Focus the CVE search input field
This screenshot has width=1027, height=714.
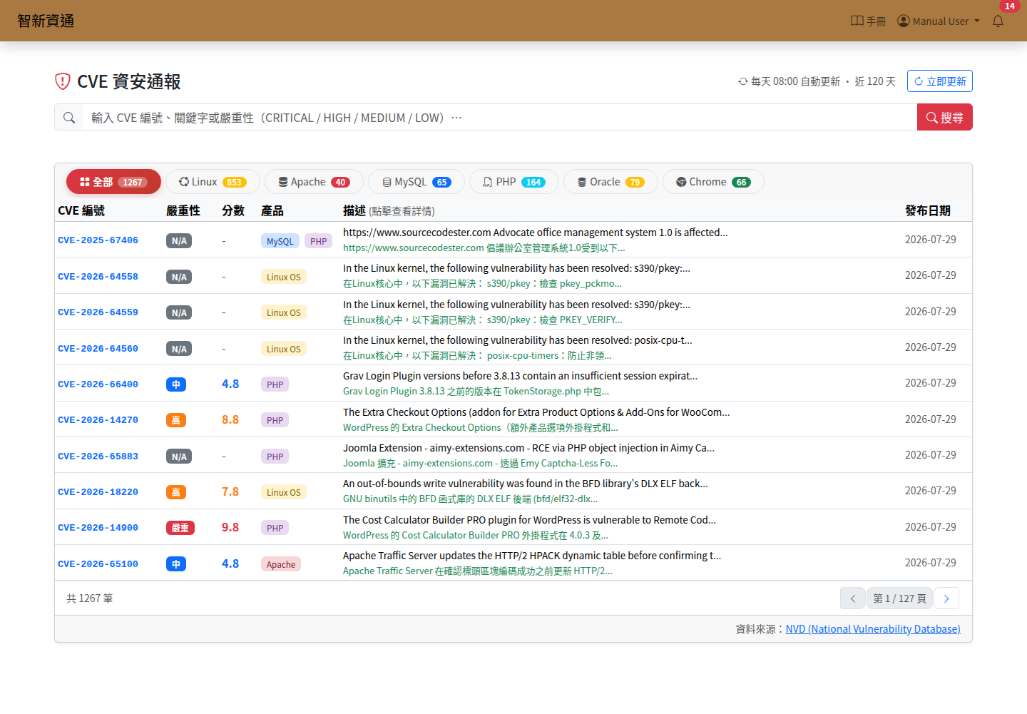[499, 118]
